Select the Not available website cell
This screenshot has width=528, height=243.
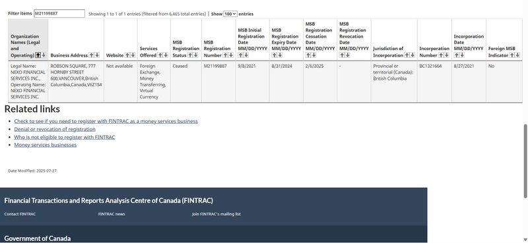tap(121, 82)
